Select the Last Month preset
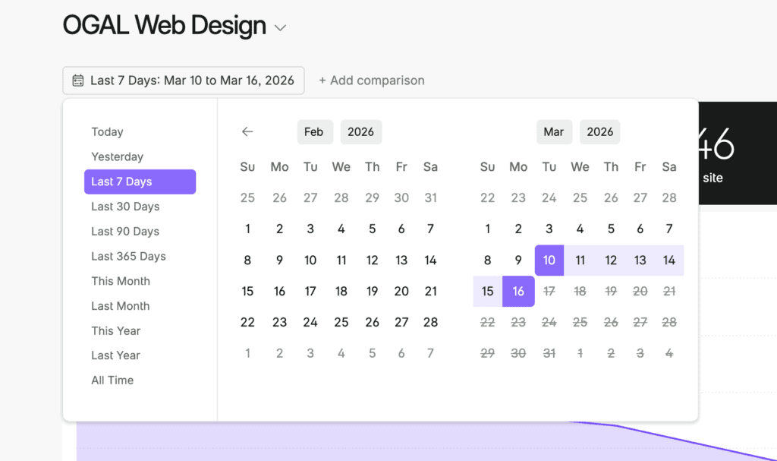This screenshot has width=777, height=461. tap(120, 305)
